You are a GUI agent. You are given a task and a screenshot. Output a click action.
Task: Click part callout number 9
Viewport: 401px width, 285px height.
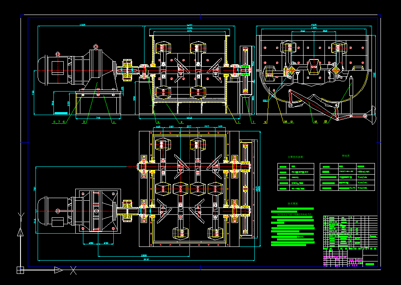tap(265, 122)
